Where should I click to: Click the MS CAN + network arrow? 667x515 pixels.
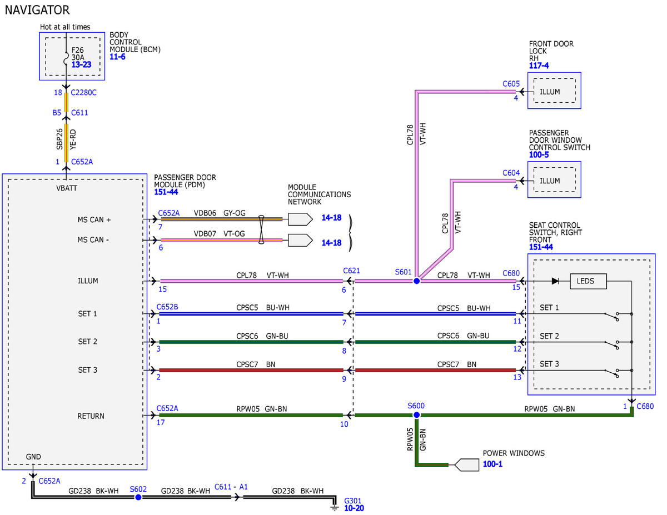click(300, 219)
